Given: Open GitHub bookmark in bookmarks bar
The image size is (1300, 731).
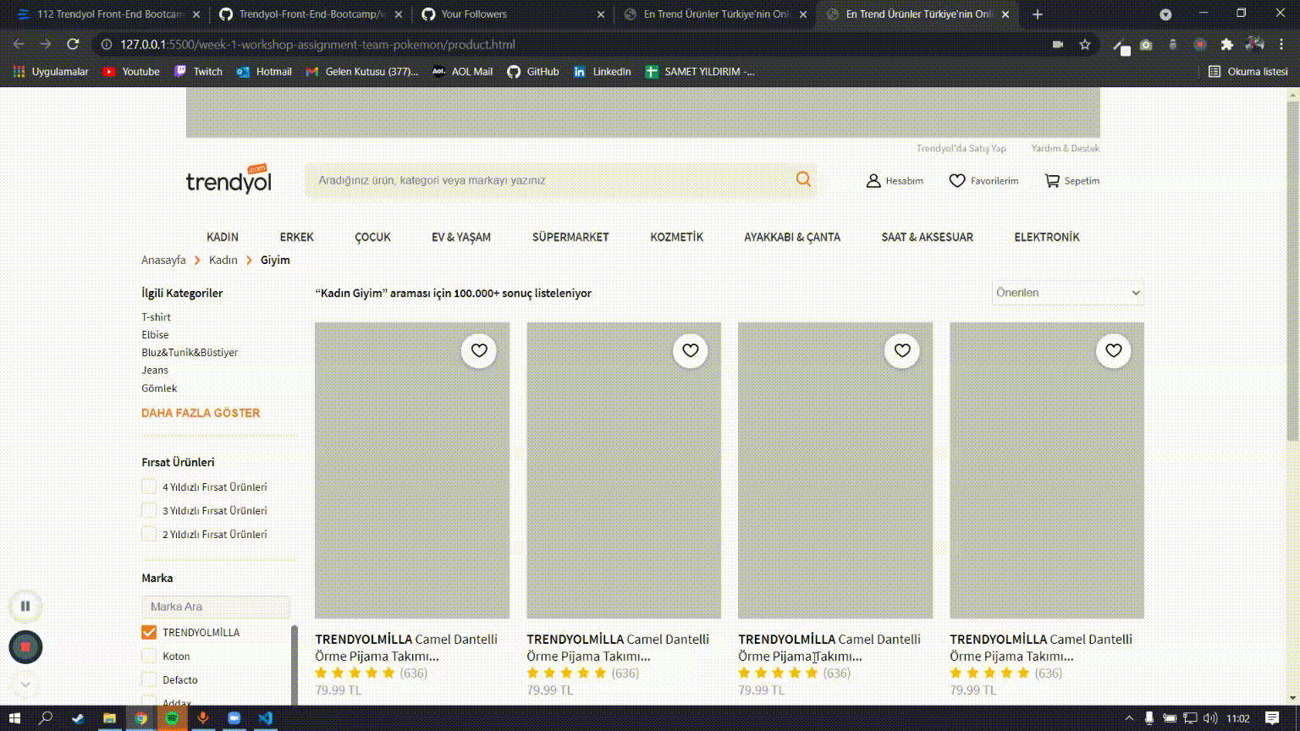Looking at the screenshot, I should [533, 72].
